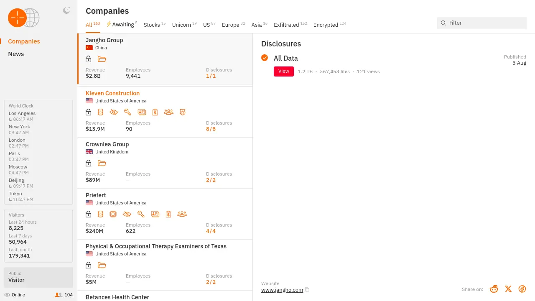Click the key icon in Kleven Construction row

click(127, 112)
